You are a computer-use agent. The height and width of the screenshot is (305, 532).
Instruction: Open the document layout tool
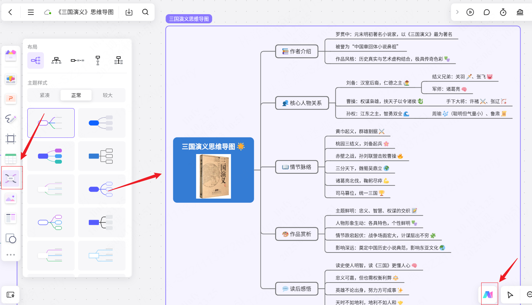tap(11, 218)
